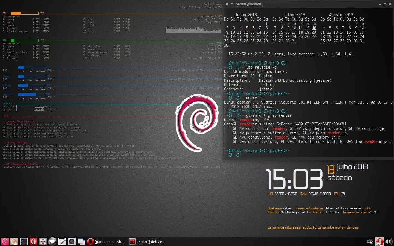
Task: Open the speaker volume tray icon
Action: coord(389,242)
